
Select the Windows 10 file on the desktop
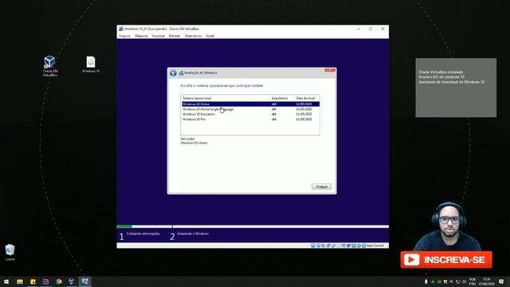91,65
